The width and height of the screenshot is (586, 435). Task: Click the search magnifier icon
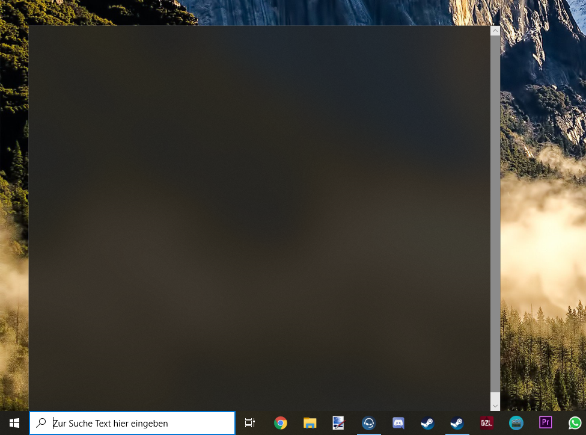pyautogui.click(x=41, y=423)
